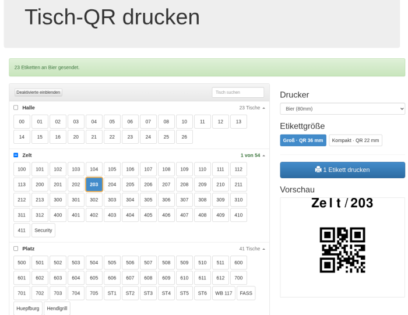
Task: Click the 'Zelt / 203' preview heading
Action: pyautogui.click(x=342, y=203)
